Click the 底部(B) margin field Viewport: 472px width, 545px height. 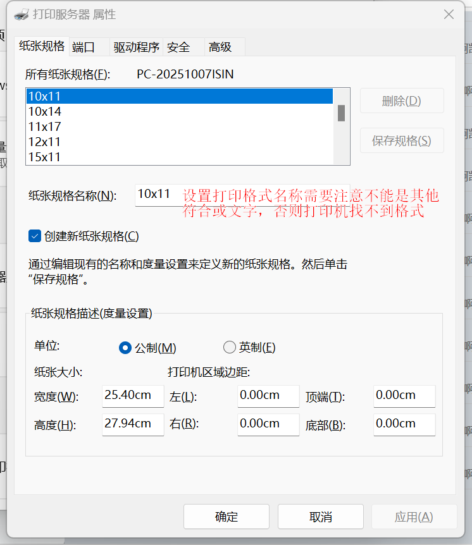404,424
